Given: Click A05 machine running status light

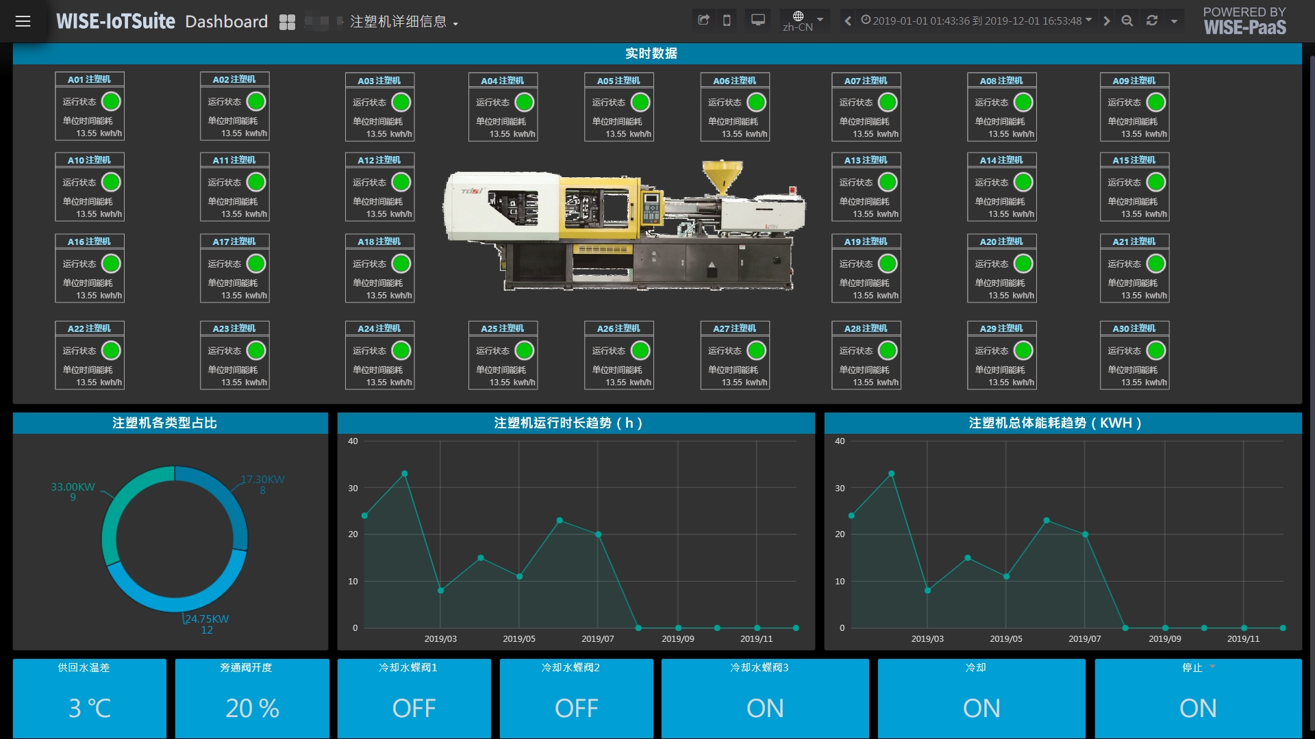Looking at the screenshot, I should tap(640, 102).
